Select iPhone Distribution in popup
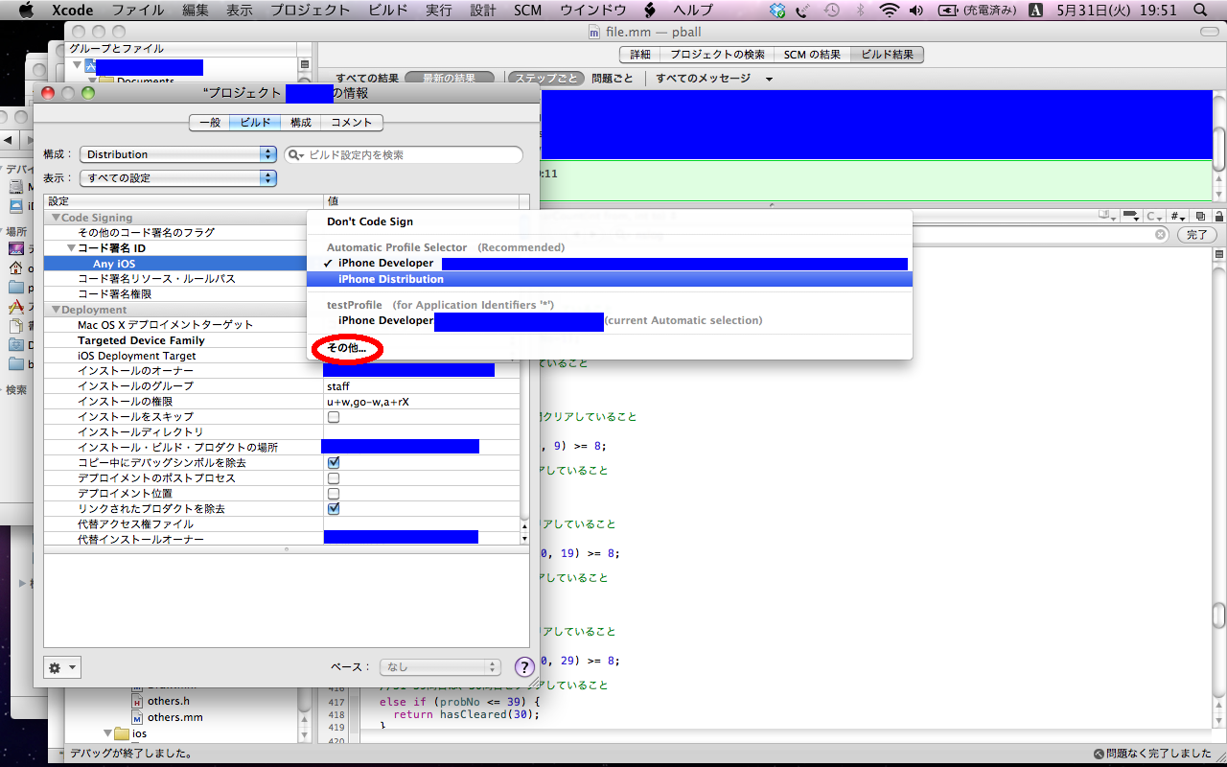 coord(610,279)
